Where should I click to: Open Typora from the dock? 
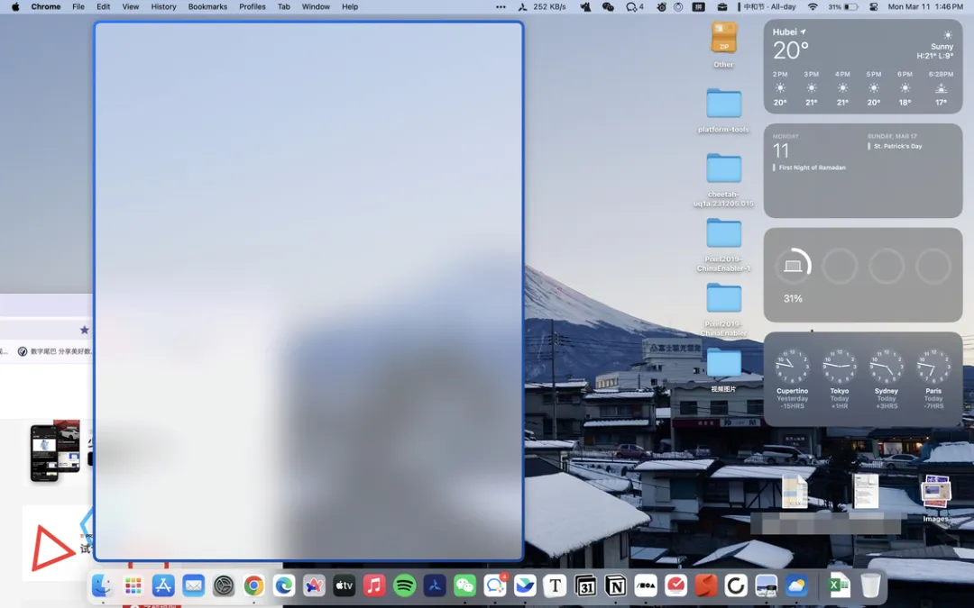(x=556, y=585)
